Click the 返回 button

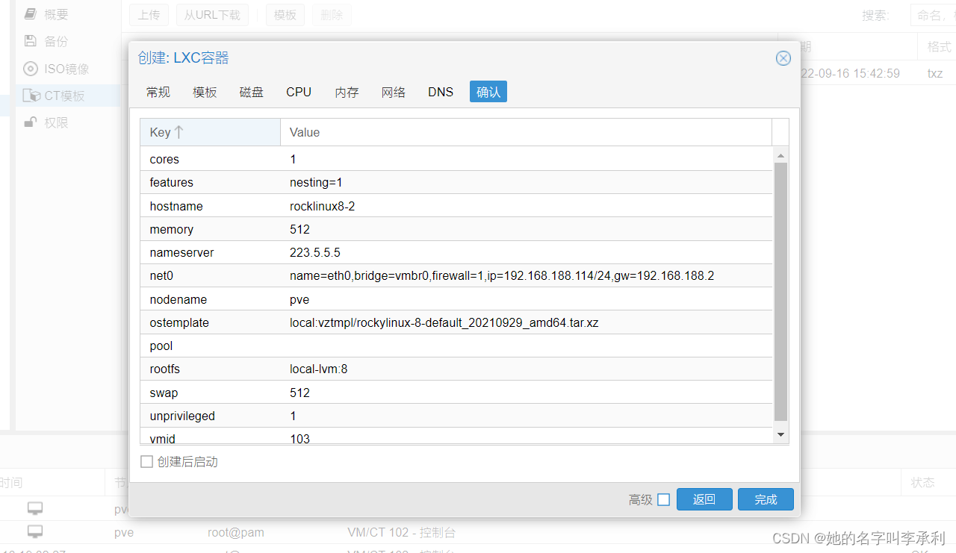pyautogui.click(x=704, y=499)
